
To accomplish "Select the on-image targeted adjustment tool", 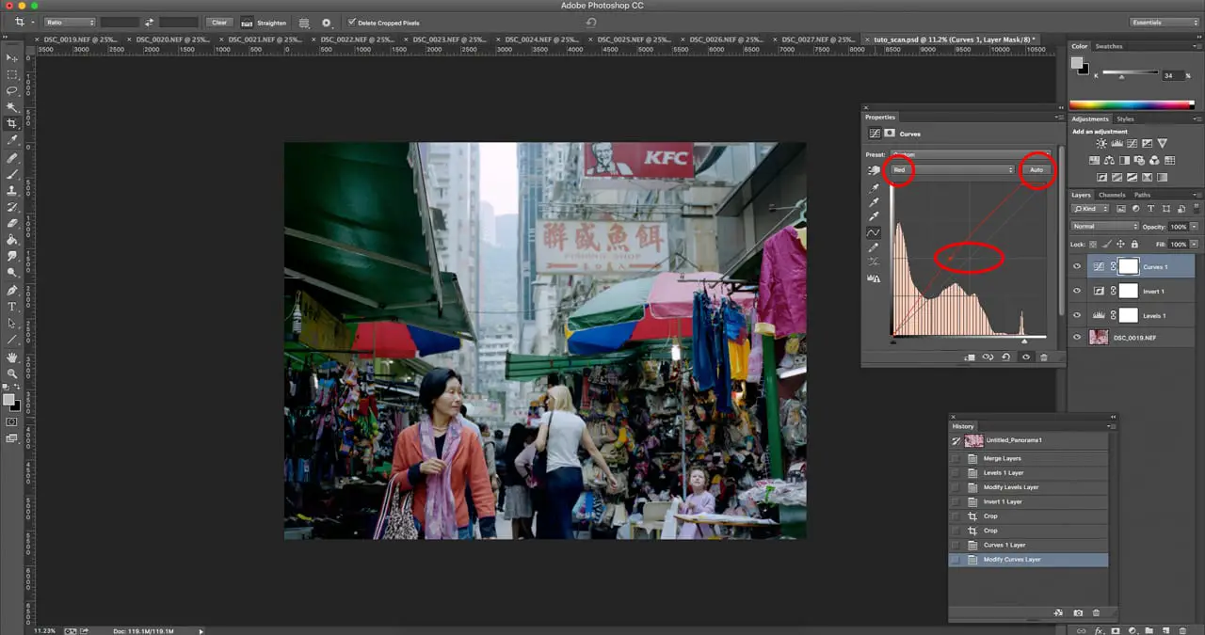I will click(x=875, y=170).
